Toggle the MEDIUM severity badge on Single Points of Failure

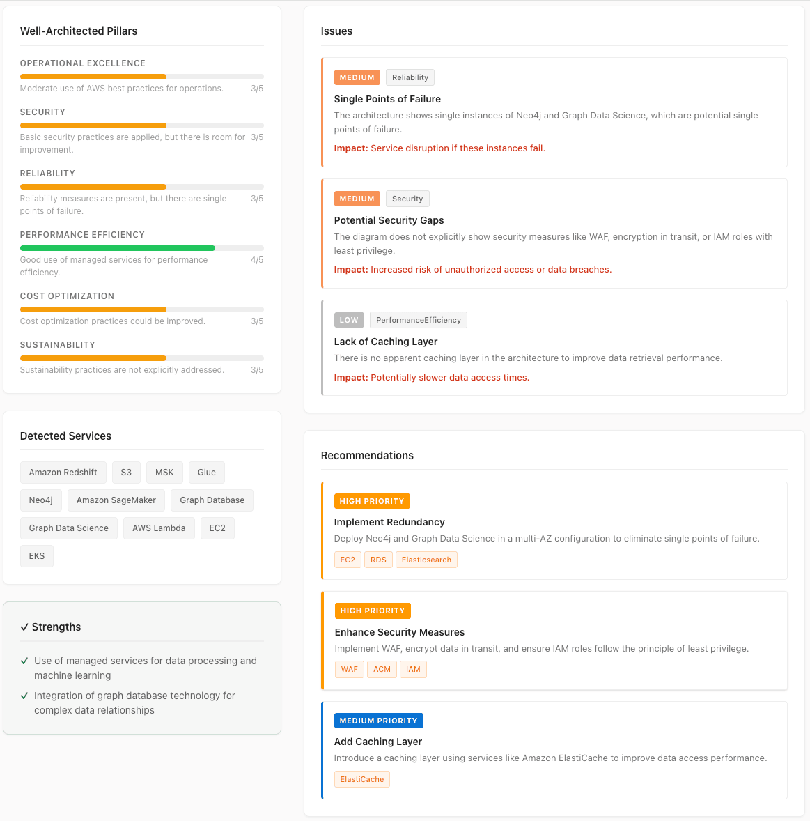tap(357, 77)
